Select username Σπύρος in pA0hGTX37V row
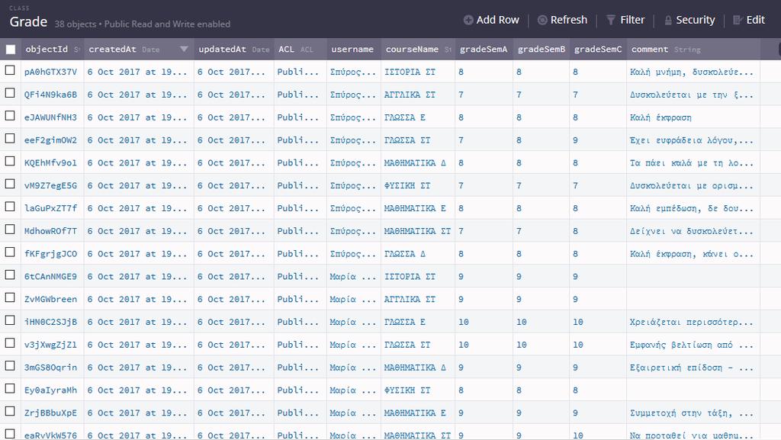 click(x=354, y=72)
